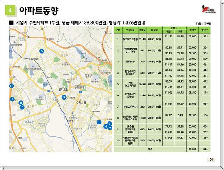
Task: Click blue map marker number 3
Action: pos(109,124)
